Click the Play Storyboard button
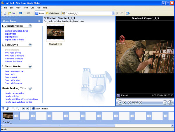 click(x=28, y=109)
